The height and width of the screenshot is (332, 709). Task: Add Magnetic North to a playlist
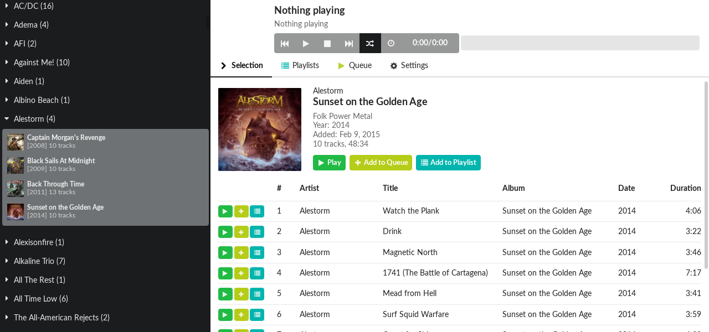pyautogui.click(x=257, y=252)
